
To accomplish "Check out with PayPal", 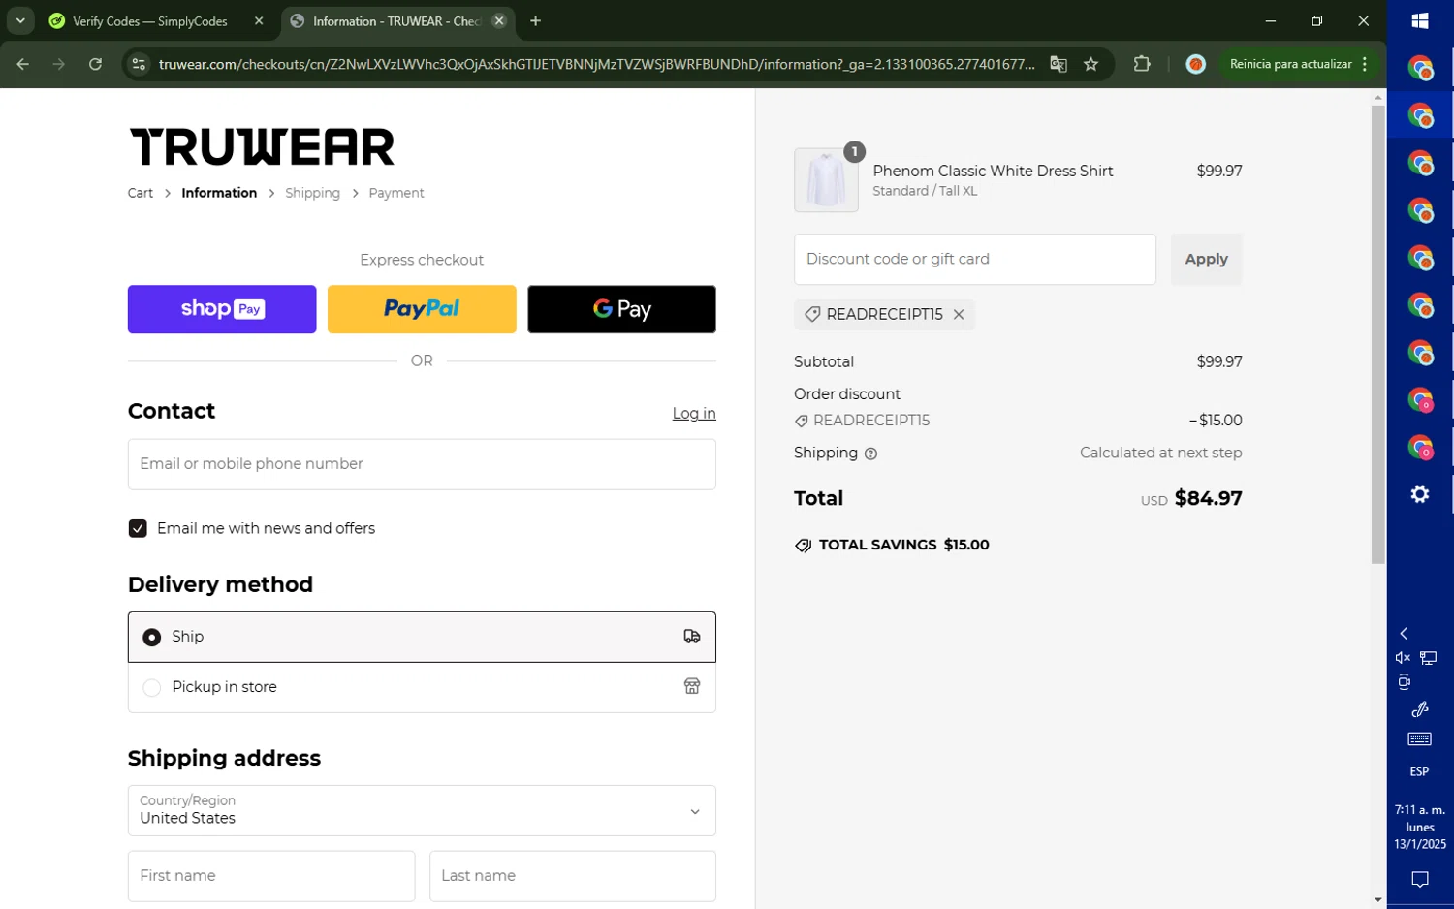I will pos(422,309).
